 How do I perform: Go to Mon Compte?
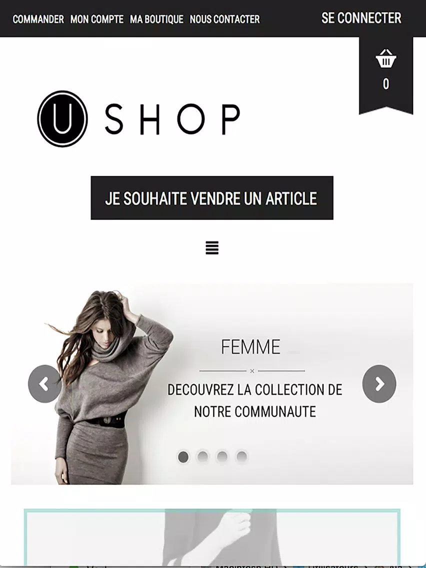point(96,19)
